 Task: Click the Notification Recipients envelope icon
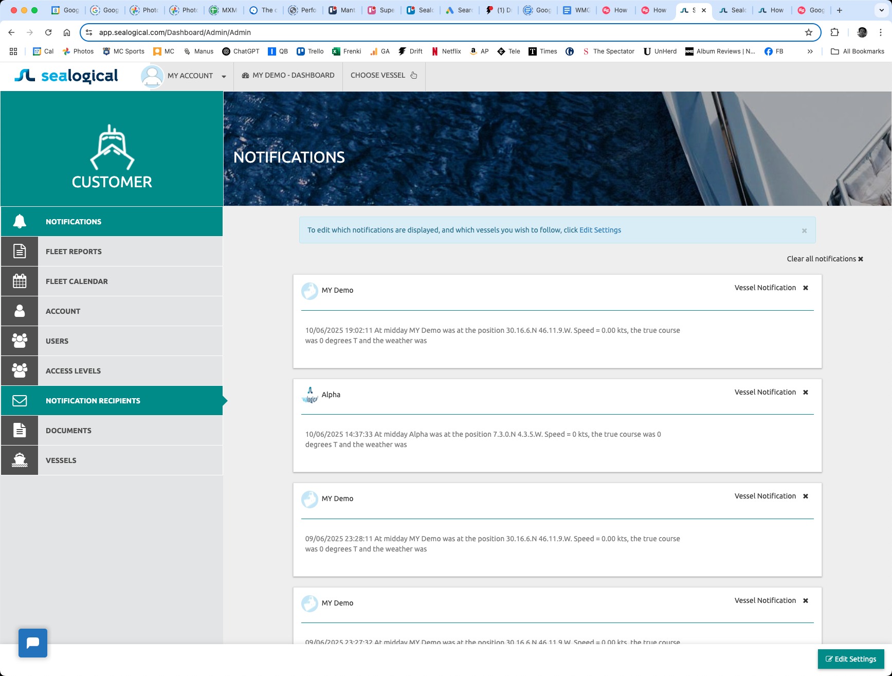click(x=20, y=401)
